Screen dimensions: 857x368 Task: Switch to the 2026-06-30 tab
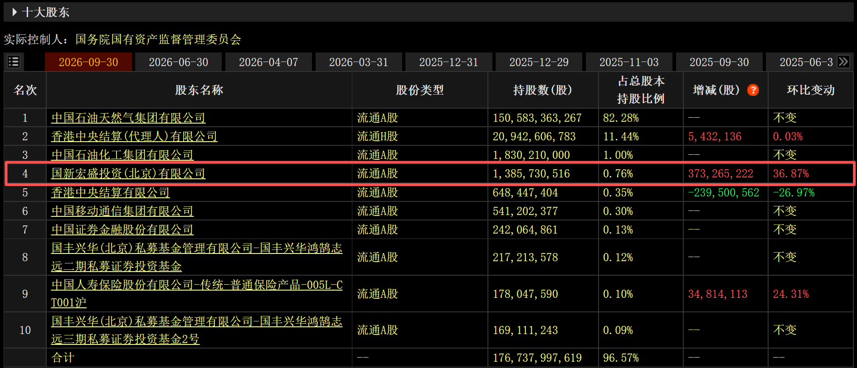click(x=179, y=62)
